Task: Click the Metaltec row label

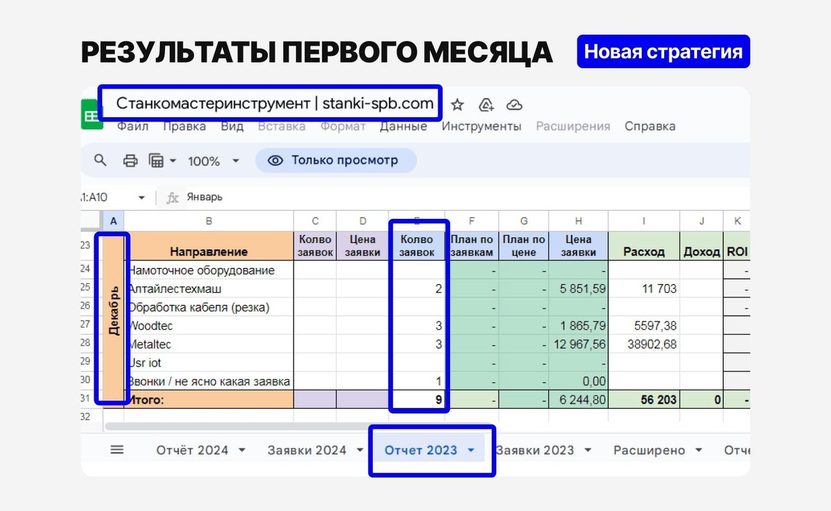Action: 209,344
